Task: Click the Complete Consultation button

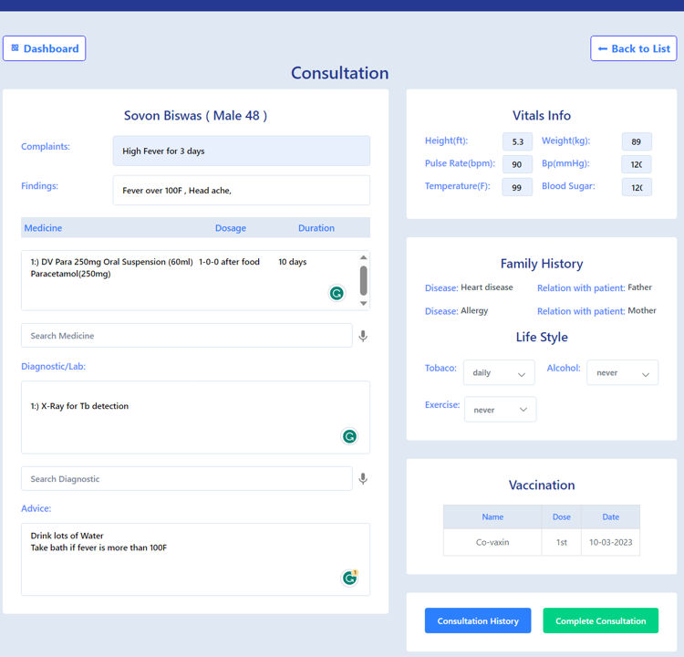Action: pyautogui.click(x=601, y=620)
